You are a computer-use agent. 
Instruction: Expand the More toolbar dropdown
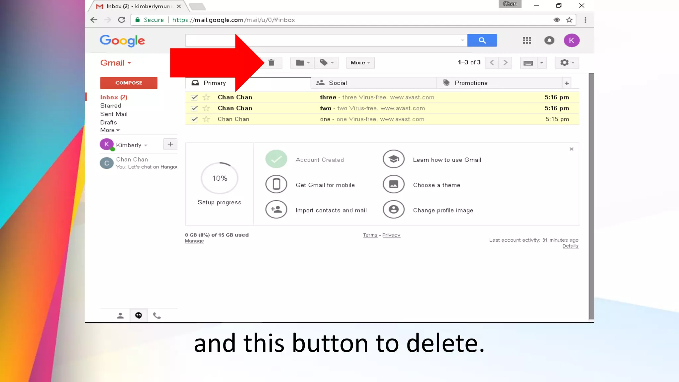pos(360,63)
